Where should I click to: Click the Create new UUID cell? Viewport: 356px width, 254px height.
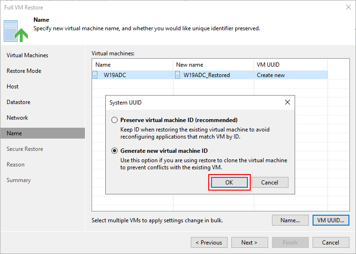(x=291, y=75)
